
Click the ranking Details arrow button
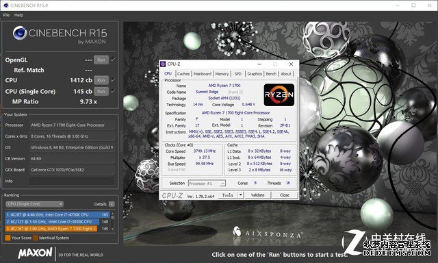click(112, 204)
